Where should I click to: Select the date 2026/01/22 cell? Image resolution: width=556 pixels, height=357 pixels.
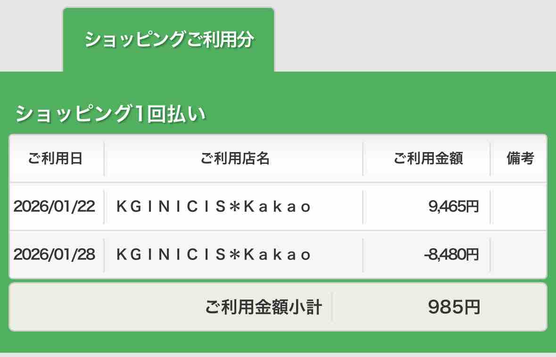(54, 206)
